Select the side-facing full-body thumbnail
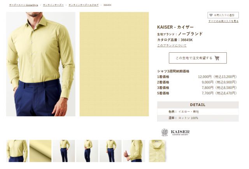Viewport: 249px width, 169px height. point(87,151)
